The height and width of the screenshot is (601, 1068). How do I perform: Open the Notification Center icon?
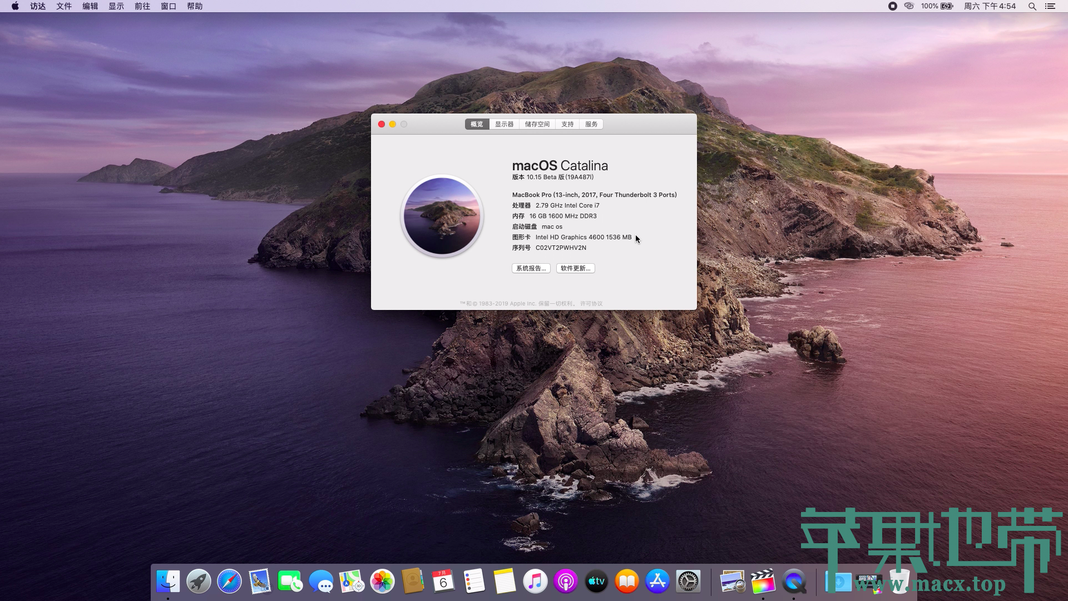(x=1050, y=6)
